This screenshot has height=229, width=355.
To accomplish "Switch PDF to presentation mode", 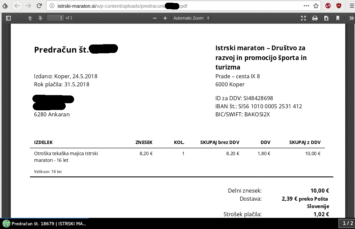I will 303,18.
